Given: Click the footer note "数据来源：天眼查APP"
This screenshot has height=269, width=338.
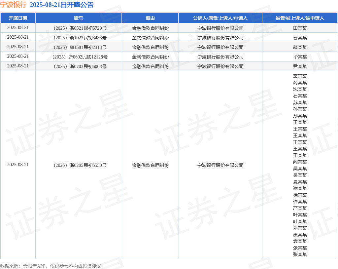Looking at the screenshot, I should (23, 266).
